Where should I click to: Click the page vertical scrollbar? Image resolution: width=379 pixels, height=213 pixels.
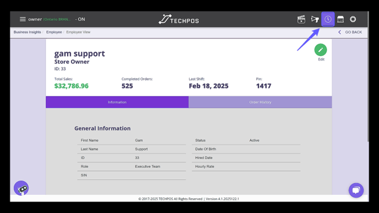(x=368, y=76)
